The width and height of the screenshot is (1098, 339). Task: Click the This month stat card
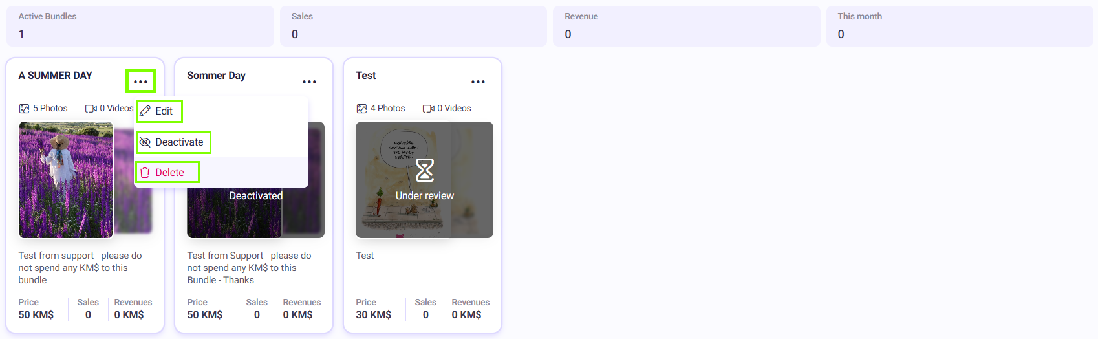pos(960,26)
